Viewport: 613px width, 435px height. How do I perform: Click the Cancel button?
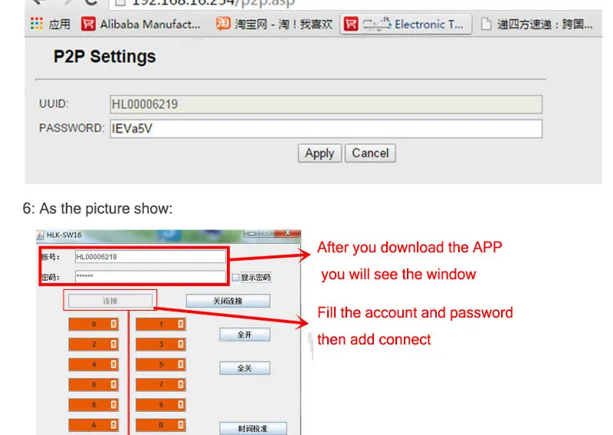point(370,153)
